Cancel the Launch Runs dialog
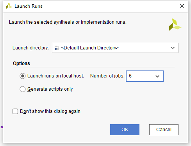Viewport: 191px width, 146px height. [x=164, y=130]
